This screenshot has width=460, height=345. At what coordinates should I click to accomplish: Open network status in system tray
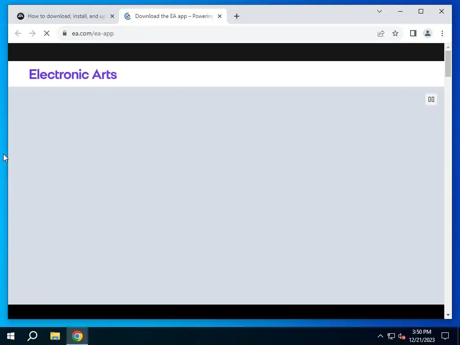click(391, 336)
